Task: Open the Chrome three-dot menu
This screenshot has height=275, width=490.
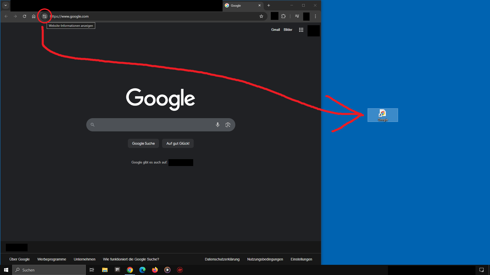Action: pos(315,16)
